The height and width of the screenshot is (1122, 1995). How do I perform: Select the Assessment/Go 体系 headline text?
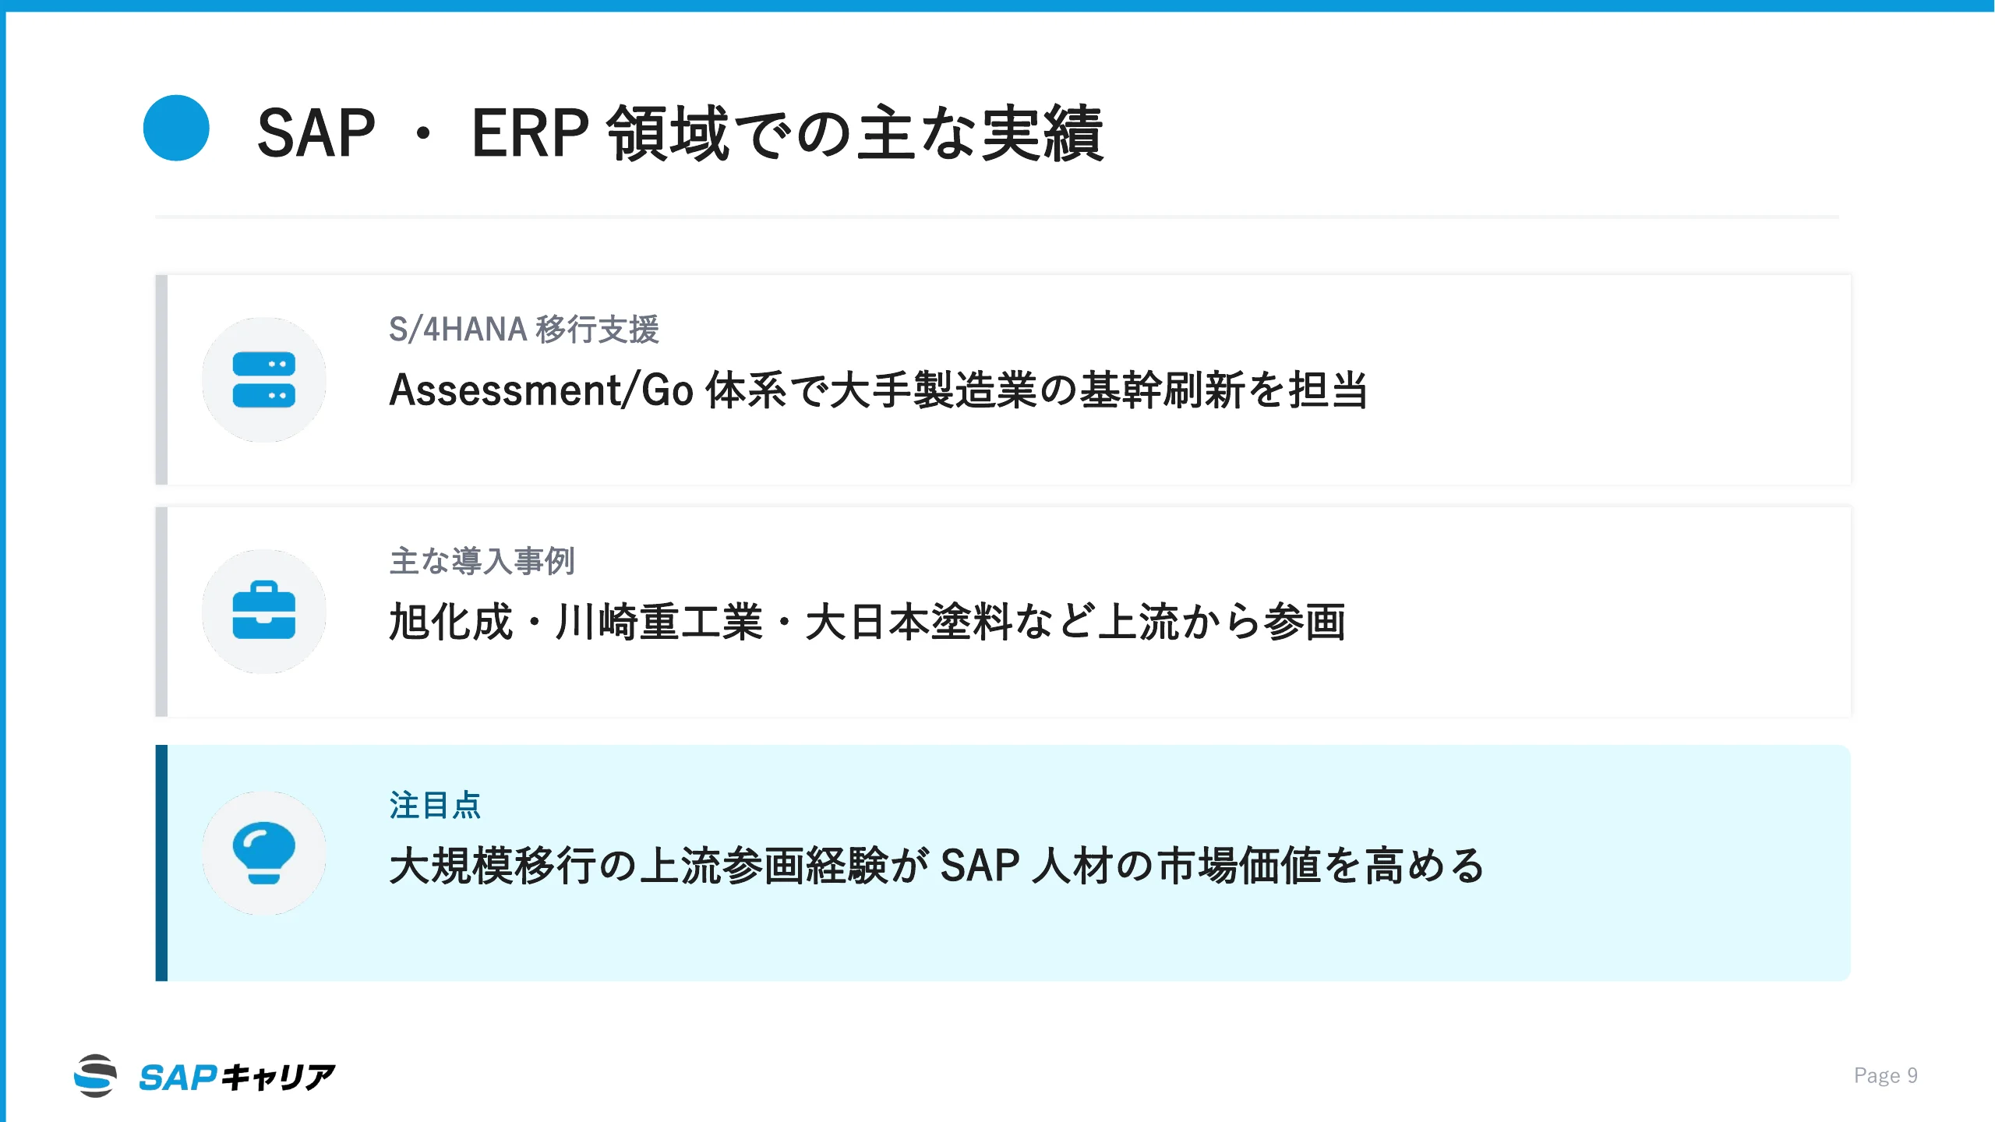tap(878, 390)
